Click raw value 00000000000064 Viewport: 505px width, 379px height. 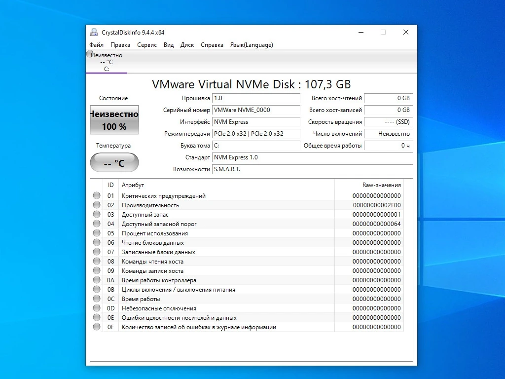(377, 224)
